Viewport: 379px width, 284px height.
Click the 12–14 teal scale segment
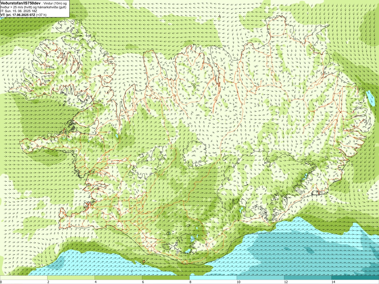(x=308, y=278)
